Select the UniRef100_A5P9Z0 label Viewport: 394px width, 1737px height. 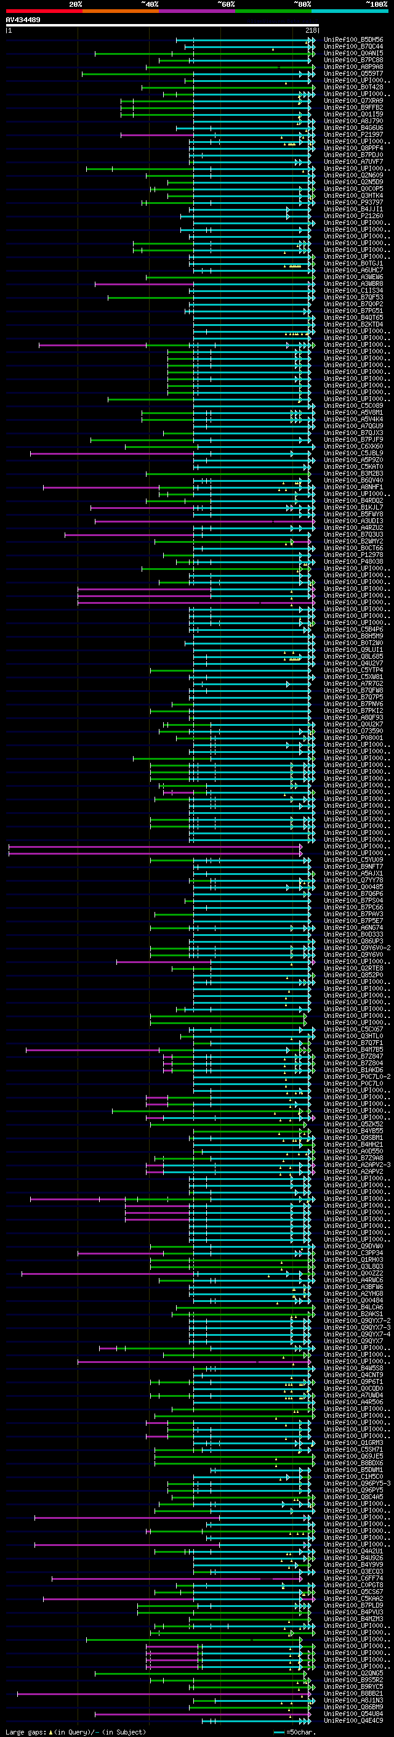coord(353,460)
